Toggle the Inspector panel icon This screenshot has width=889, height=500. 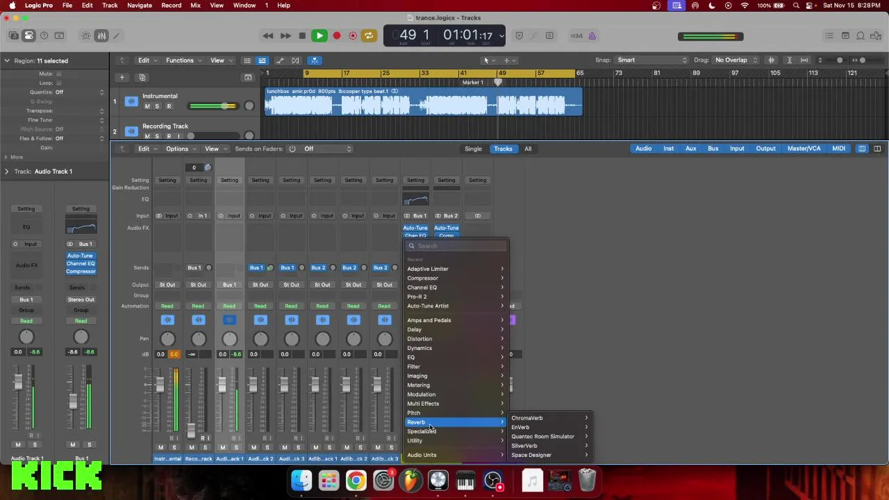(28, 35)
